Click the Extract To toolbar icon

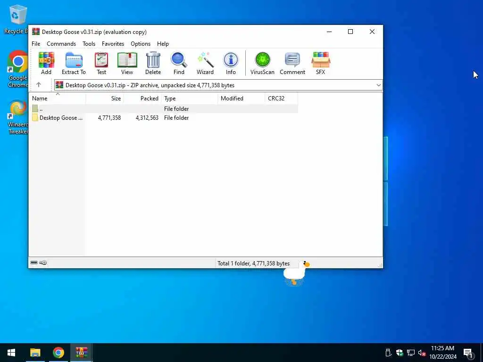74,64
